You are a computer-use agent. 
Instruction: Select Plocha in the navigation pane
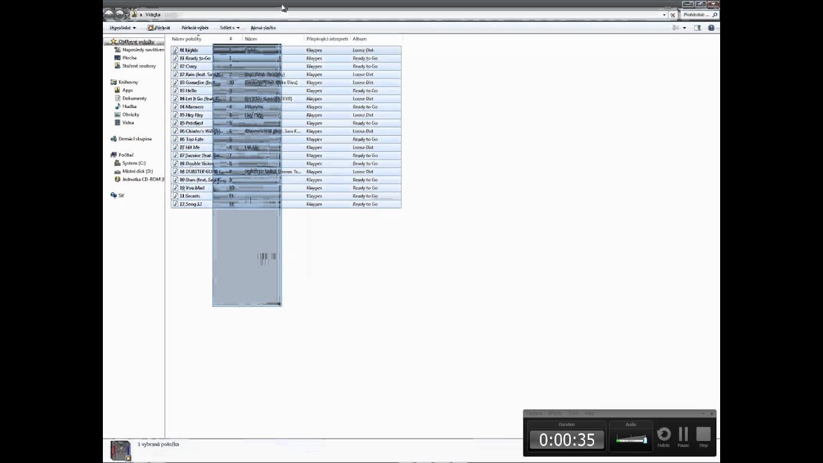click(x=129, y=58)
